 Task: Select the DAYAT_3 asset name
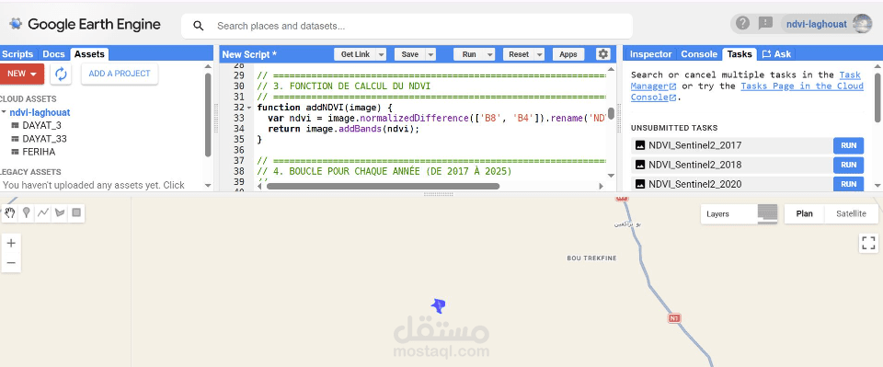point(41,125)
